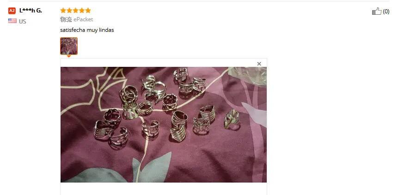The width and height of the screenshot is (398, 195).
Task: Open reviewer profile L***h G.
Action: click(31, 11)
